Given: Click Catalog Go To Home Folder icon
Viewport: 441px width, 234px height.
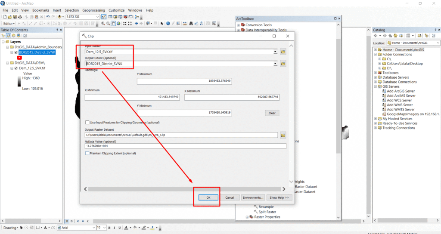Looking at the screenshot, I should pyautogui.click(x=395, y=36).
